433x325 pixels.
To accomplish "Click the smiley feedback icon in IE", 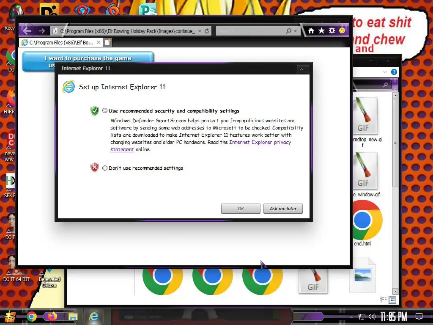I will pos(342,30).
